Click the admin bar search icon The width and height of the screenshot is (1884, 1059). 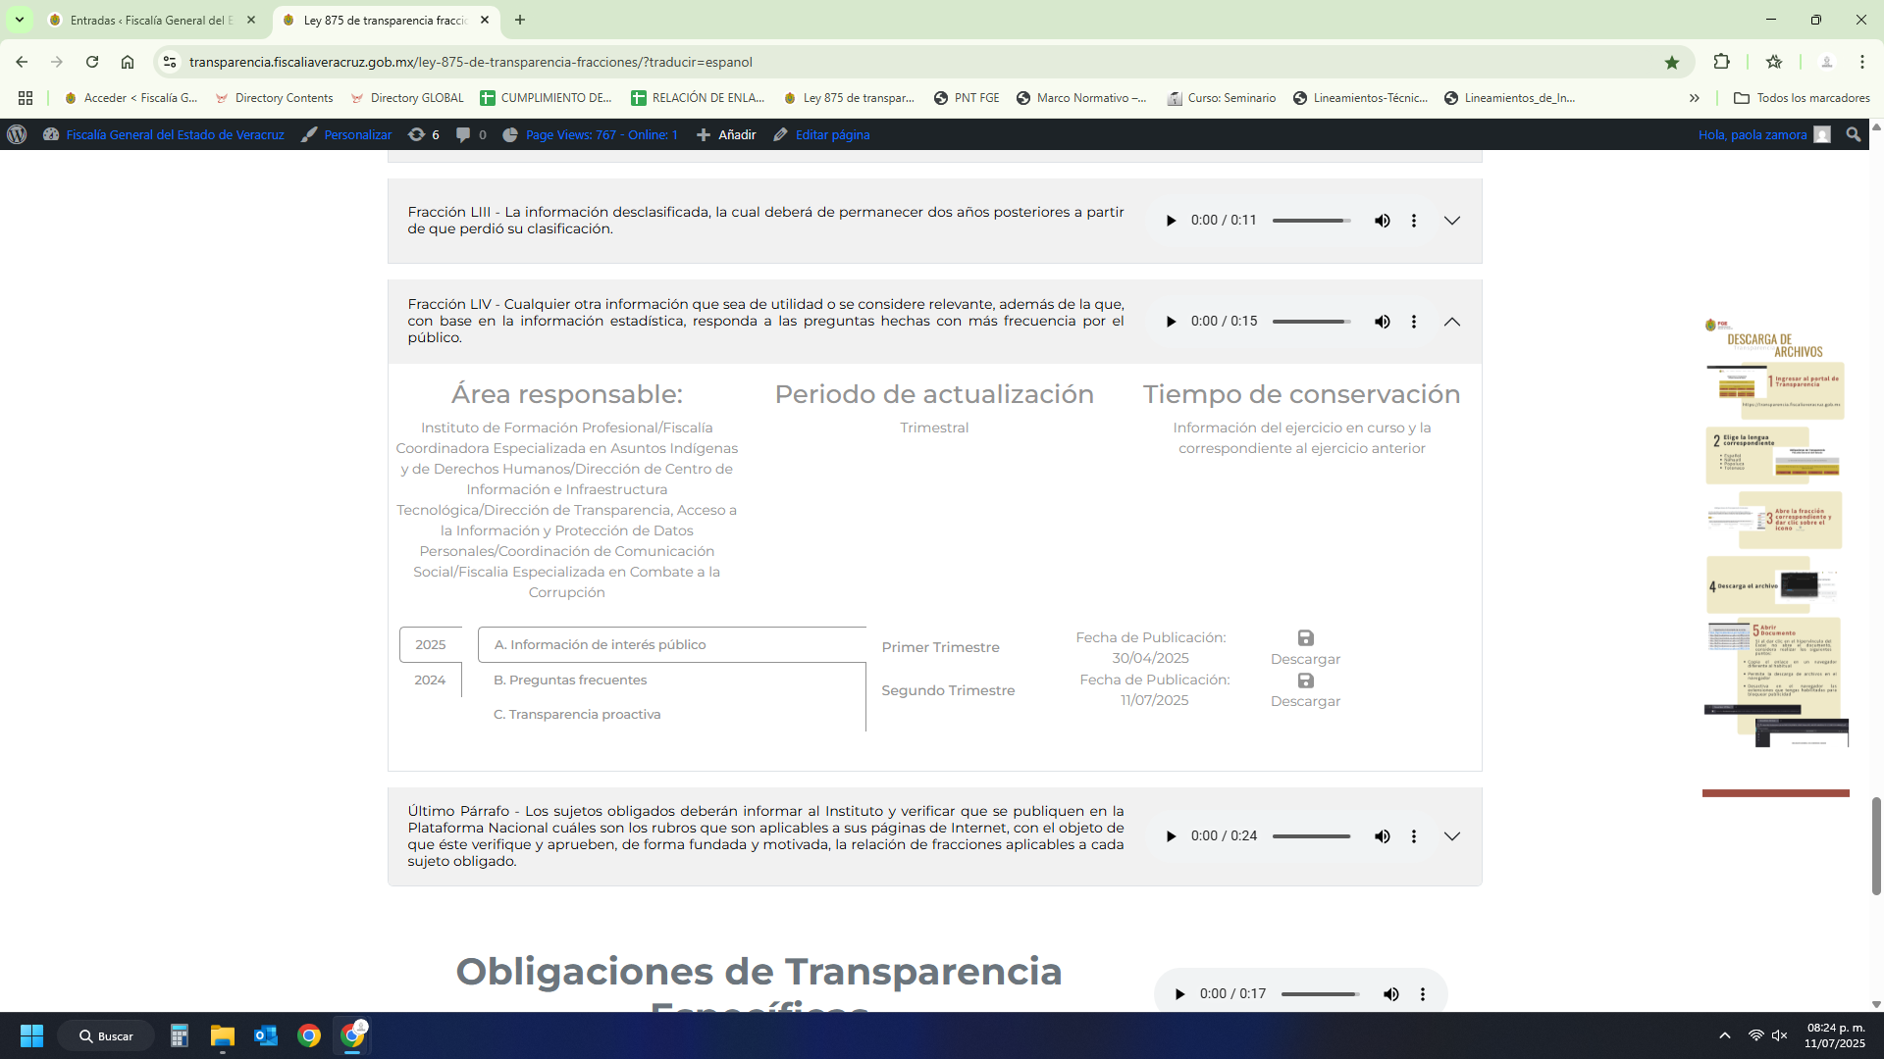(x=1853, y=134)
